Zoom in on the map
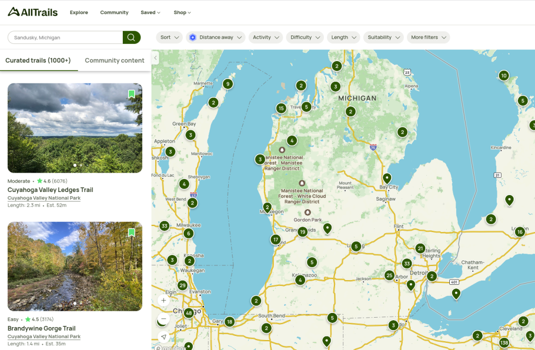Screen dimensions: 535x350 (x=164, y=300)
